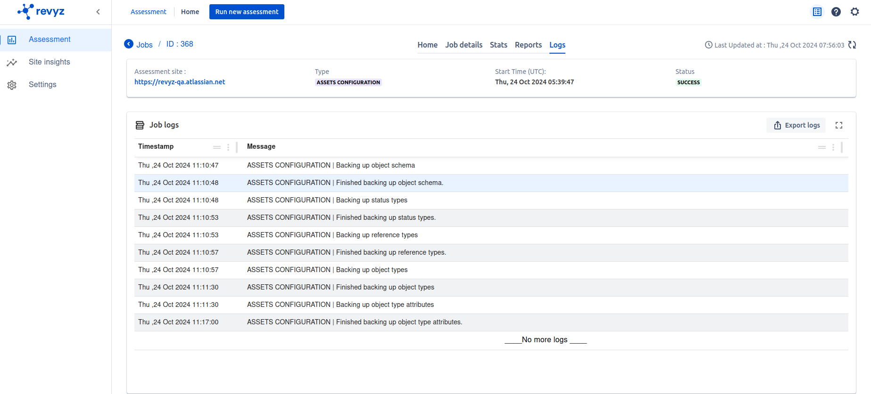Select log 'Backing up reference types'
Viewport: 871px width, 394px height.
pos(491,235)
